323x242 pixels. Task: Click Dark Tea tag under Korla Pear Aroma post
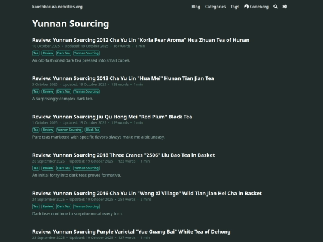pyautogui.click(x=63, y=53)
